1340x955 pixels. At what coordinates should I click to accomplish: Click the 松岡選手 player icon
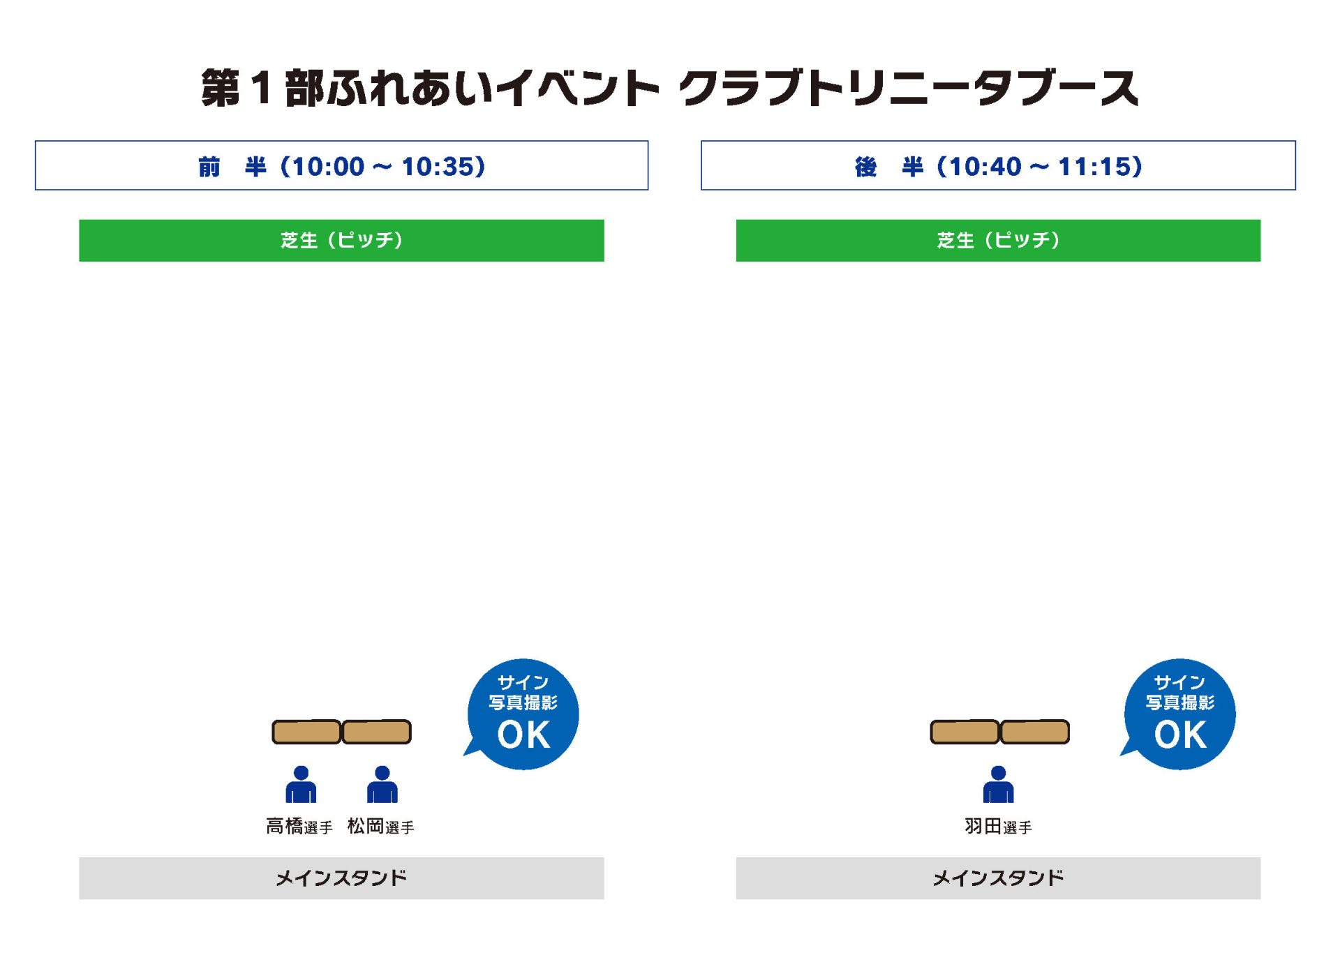click(382, 784)
